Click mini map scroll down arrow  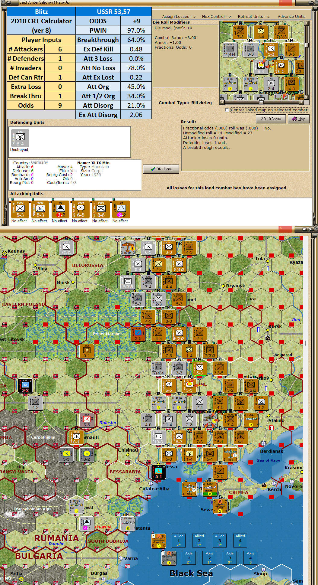tap(307, 97)
